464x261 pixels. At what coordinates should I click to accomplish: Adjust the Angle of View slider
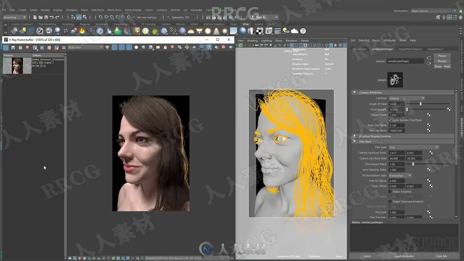[420, 104]
